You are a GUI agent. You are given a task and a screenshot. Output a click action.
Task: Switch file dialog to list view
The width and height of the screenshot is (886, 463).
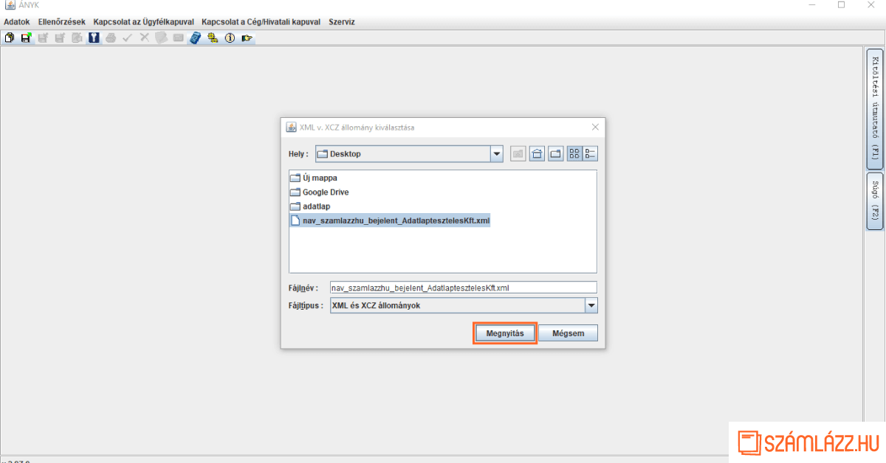tap(574, 154)
